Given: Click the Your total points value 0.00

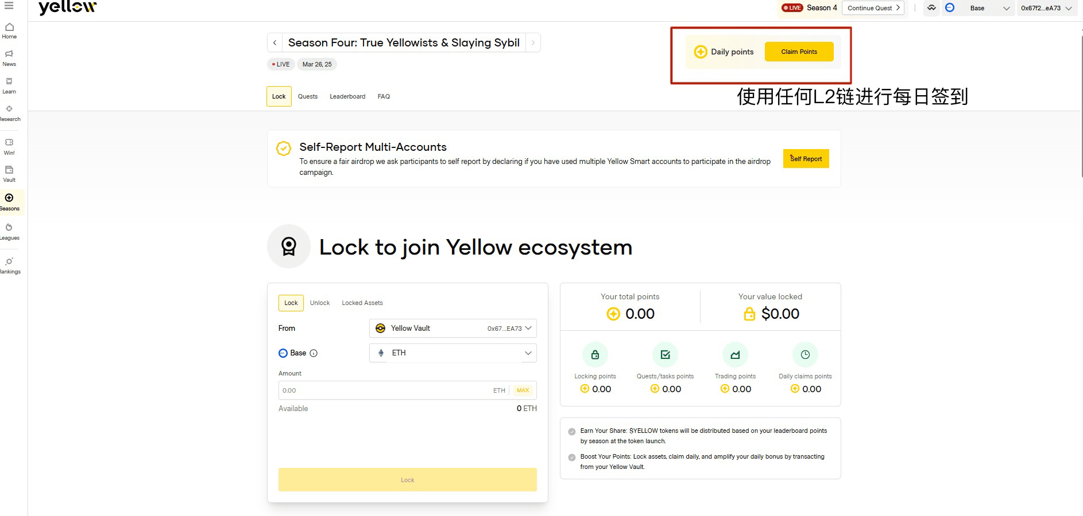Looking at the screenshot, I should pyautogui.click(x=640, y=314).
